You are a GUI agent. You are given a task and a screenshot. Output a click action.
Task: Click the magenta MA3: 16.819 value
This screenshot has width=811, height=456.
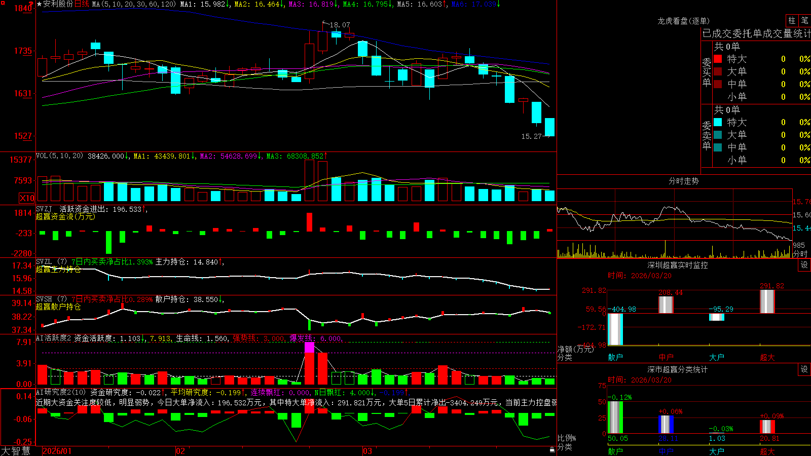point(311,4)
